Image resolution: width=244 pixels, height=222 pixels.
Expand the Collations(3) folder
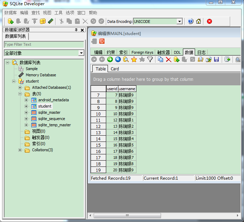(20, 150)
